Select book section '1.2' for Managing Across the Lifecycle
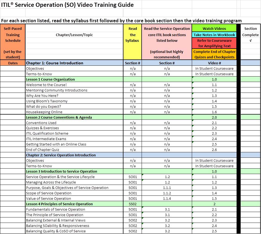Image resolution: width=261 pixels, height=234 pixels. click(x=167, y=182)
